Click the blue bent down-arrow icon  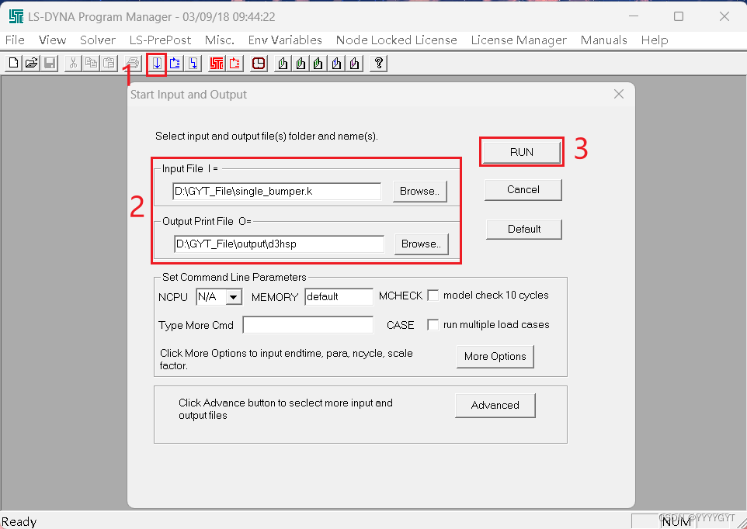[x=193, y=64]
